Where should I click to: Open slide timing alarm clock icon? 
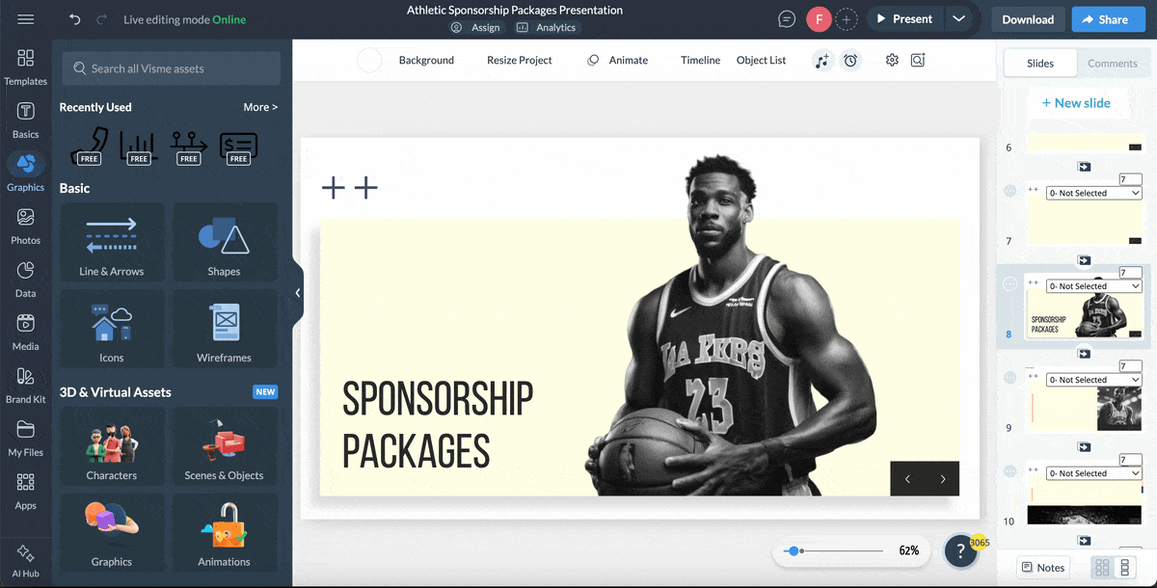coord(850,61)
